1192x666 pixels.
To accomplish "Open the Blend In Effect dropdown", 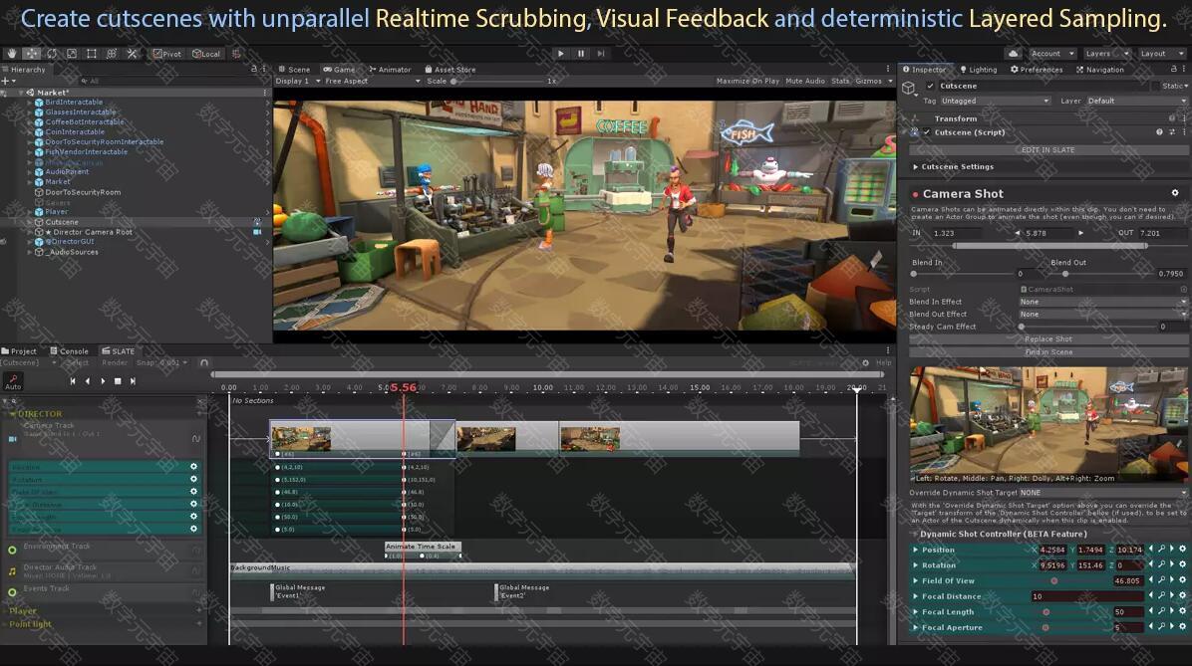I will click(1102, 302).
